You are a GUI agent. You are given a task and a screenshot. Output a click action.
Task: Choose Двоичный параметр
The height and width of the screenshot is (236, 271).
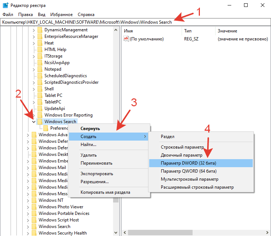pos(201,155)
